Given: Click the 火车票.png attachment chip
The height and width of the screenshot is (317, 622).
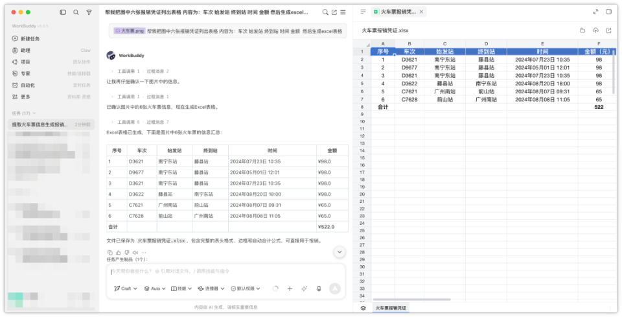Looking at the screenshot, I should point(130,30).
